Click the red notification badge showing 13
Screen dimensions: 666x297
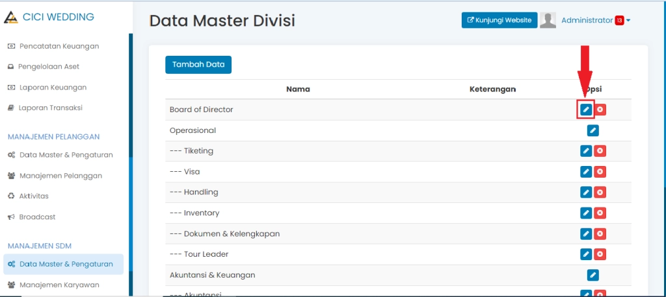(619, 21)
